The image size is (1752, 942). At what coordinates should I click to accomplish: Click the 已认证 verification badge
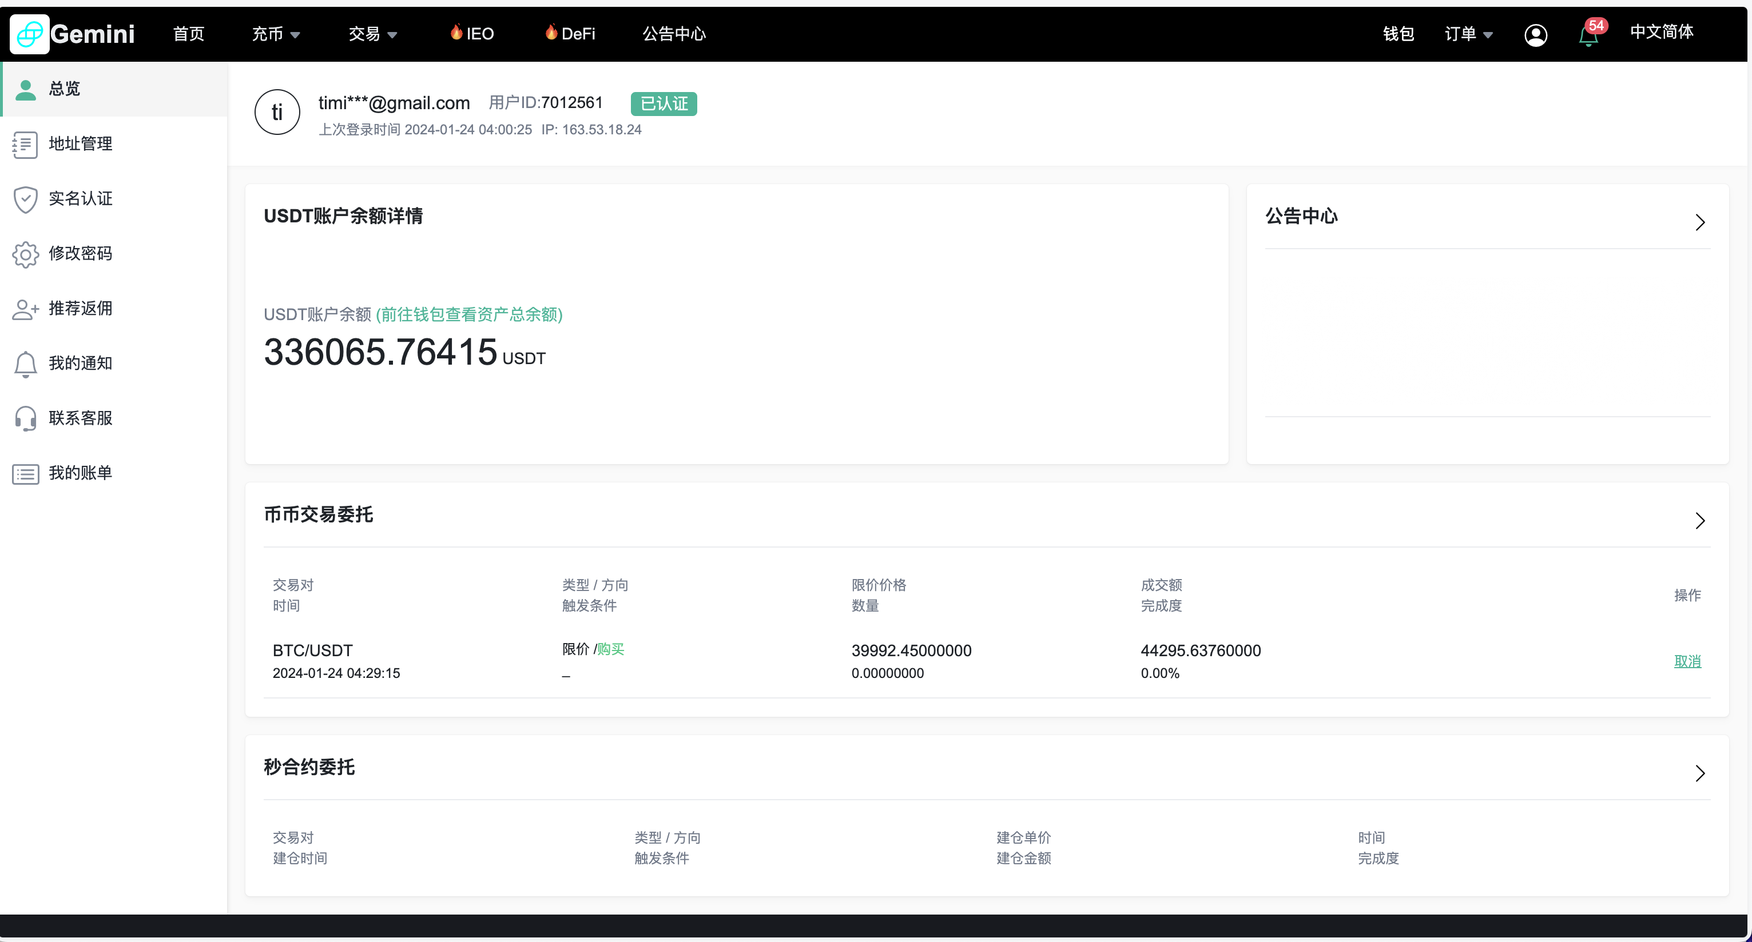point(663,103)
